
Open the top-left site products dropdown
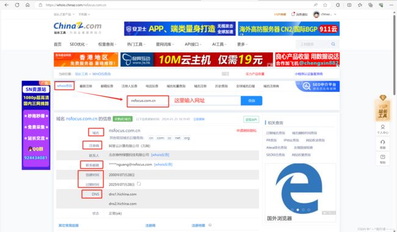[64, 15]
